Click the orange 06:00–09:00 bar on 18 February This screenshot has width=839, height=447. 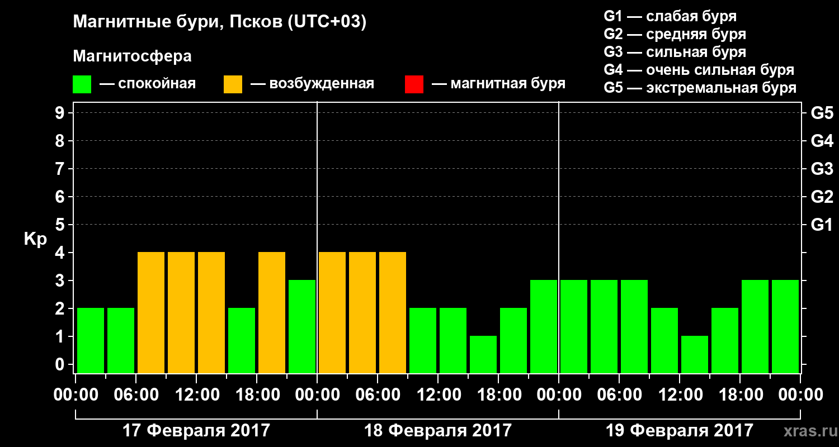pyautogui.click(x=393, y=312)
